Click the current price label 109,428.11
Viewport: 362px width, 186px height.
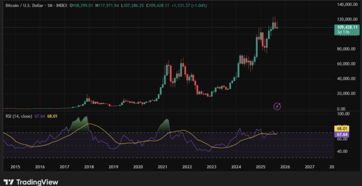point(347,27)
